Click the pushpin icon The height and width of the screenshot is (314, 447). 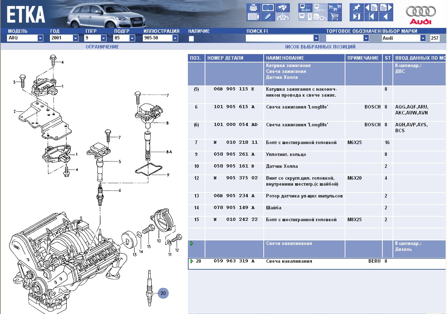[x=356, y=8]
